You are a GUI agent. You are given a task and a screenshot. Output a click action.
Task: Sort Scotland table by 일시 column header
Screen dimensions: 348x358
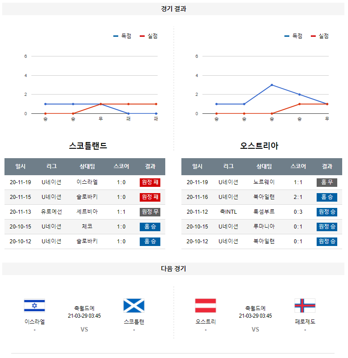pos(20,166)
